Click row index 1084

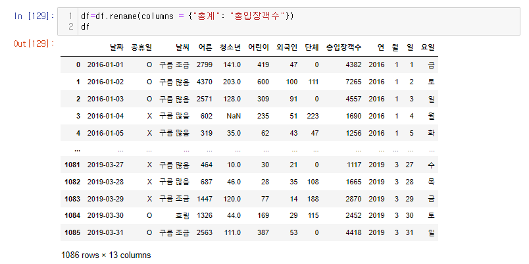click(x=72, y=215)
